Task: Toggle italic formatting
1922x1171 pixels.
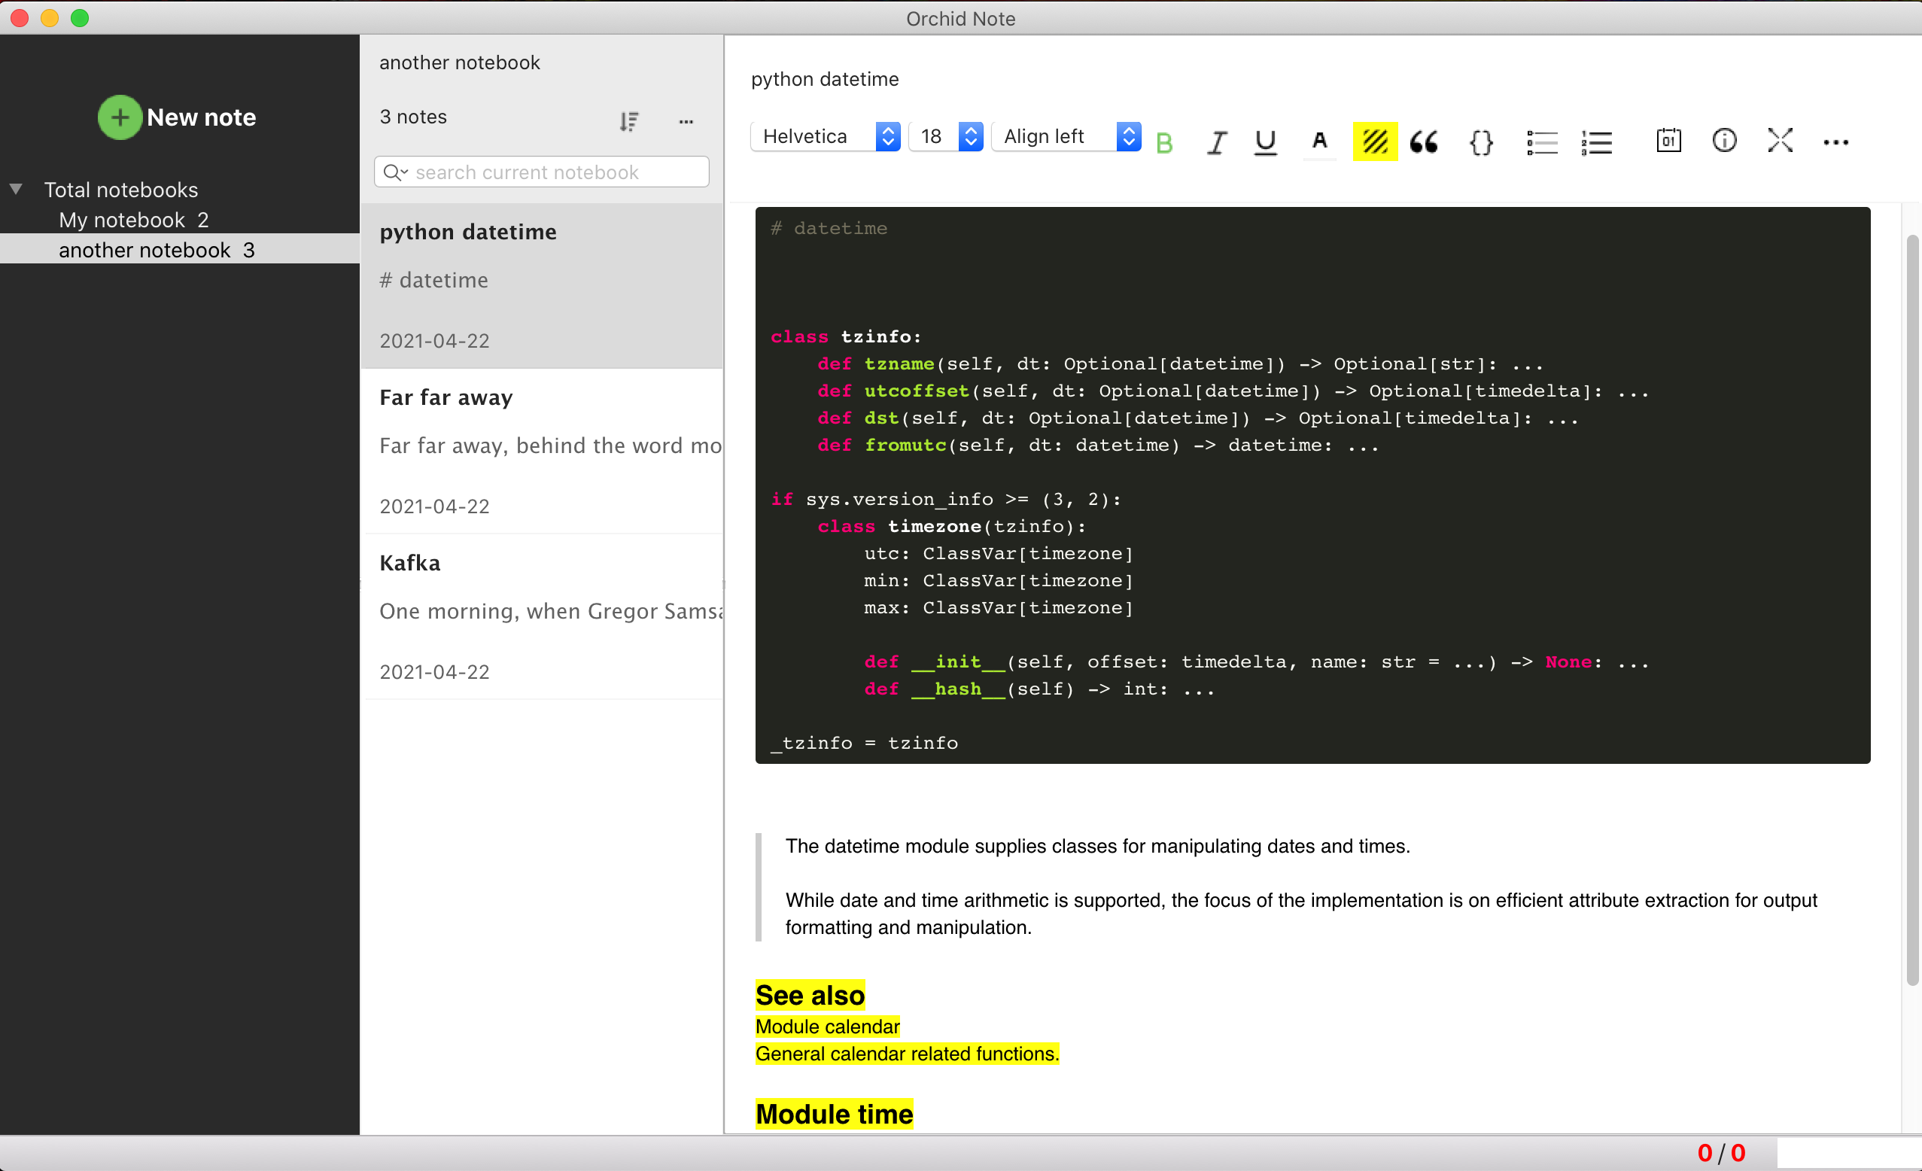Action: (1216, 143)
